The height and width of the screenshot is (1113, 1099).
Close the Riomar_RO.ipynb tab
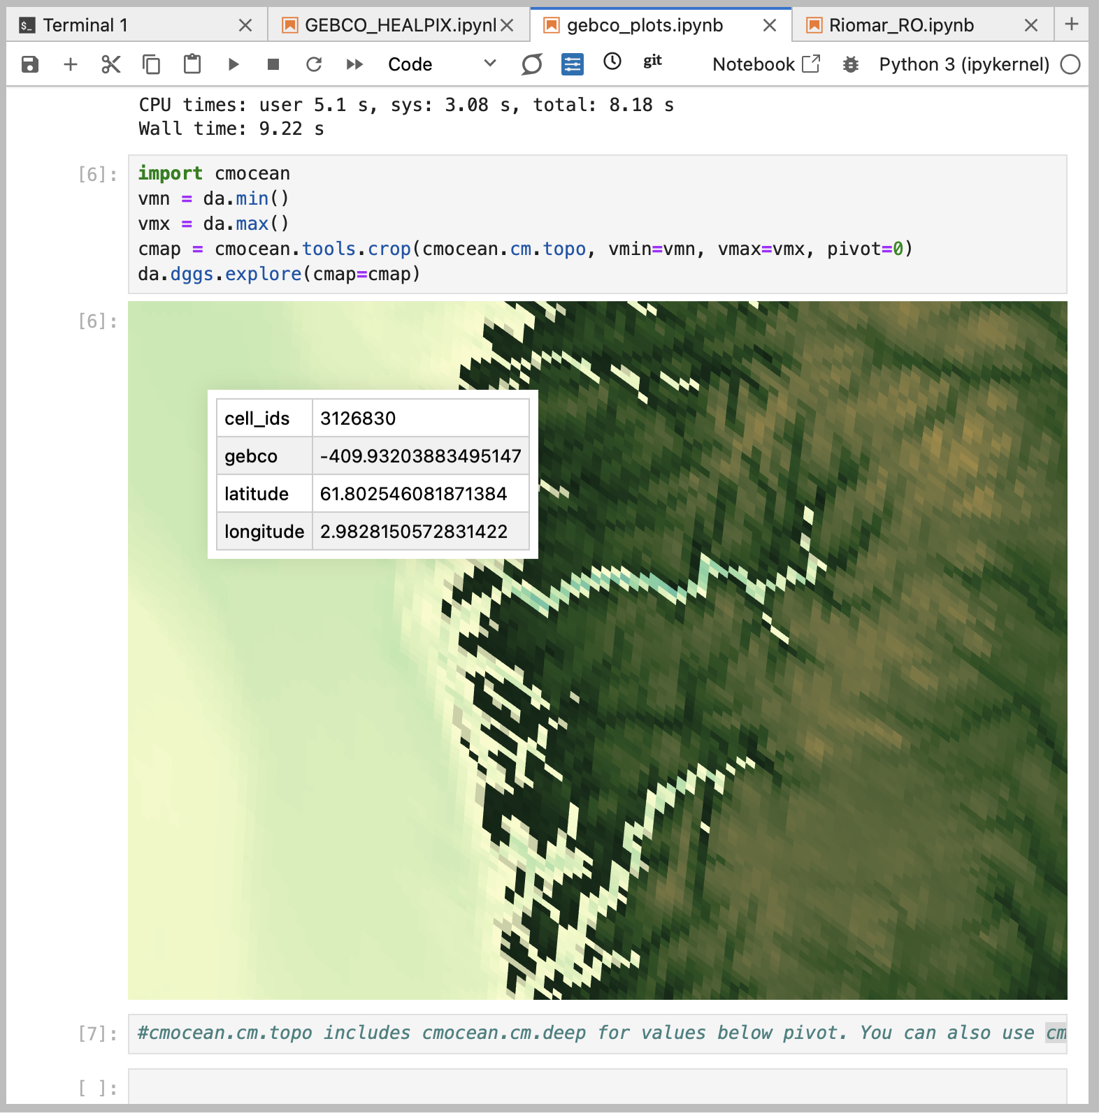[x=1031, y=26]
